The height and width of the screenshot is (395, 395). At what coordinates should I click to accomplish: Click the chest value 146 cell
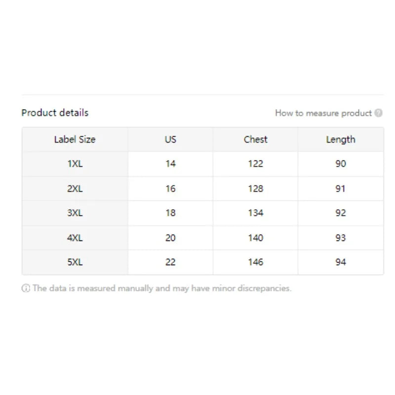255,262
